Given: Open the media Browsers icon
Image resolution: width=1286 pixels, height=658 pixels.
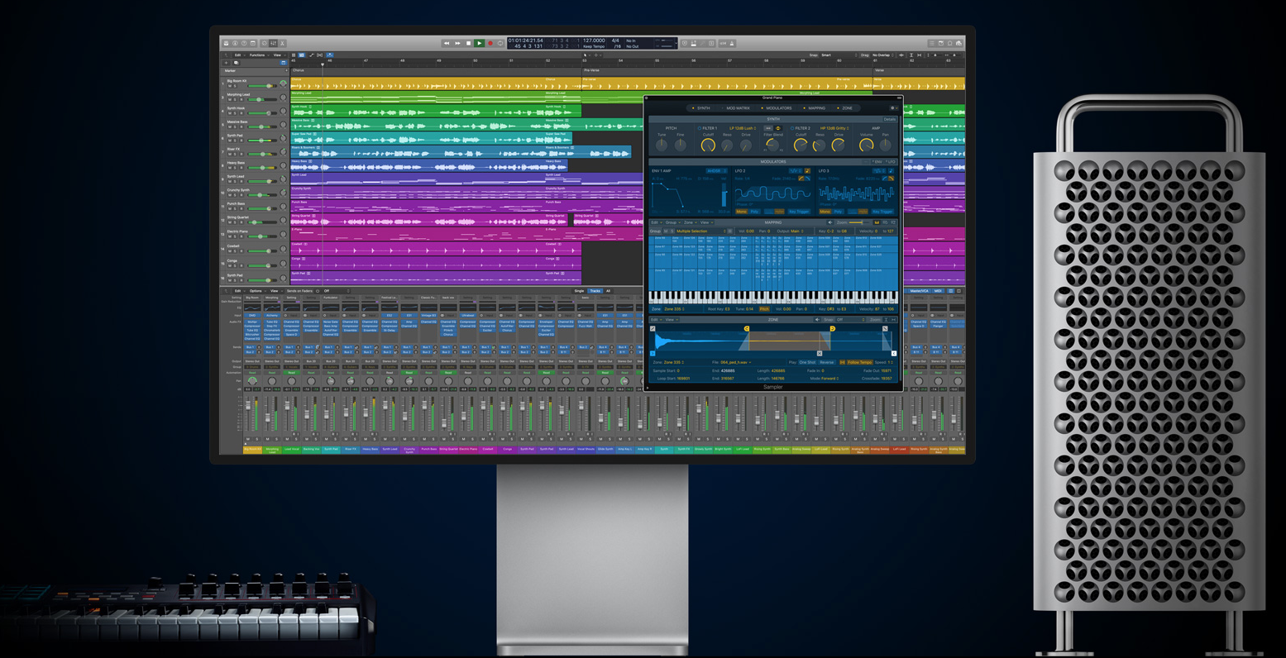Looking at the screenshot, I should coord(959,43).
